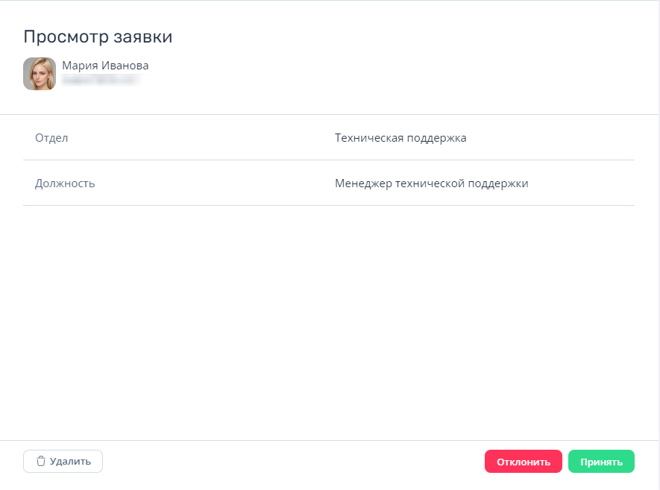Click the divider line above the footer buttons
The image size is (660, 490).
[x=328, y=440]
